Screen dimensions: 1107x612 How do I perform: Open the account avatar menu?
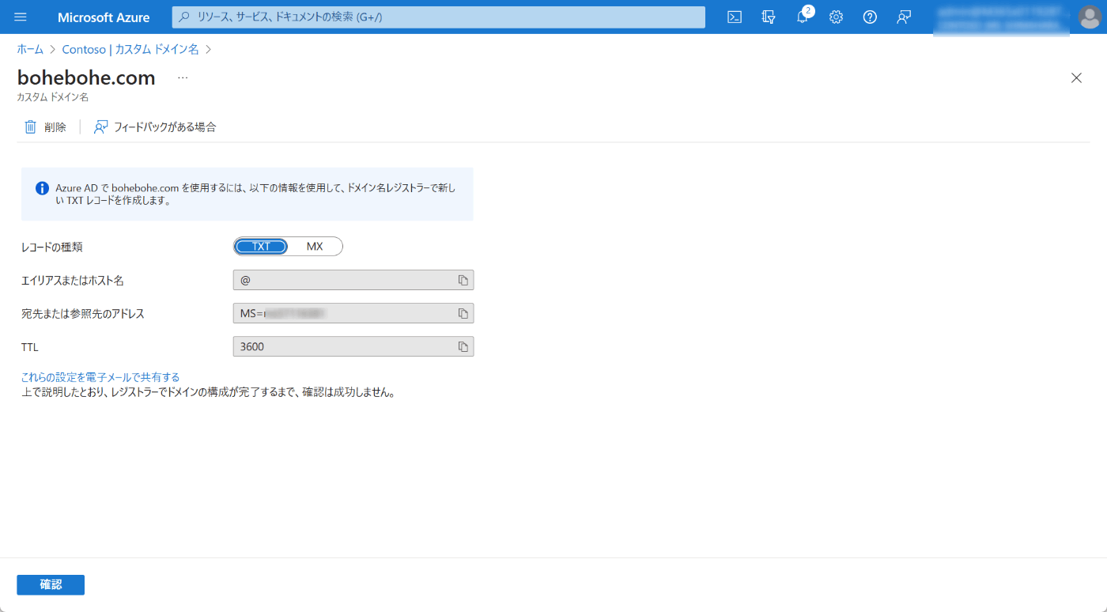pyautogui.click(x=1090, y=17)
